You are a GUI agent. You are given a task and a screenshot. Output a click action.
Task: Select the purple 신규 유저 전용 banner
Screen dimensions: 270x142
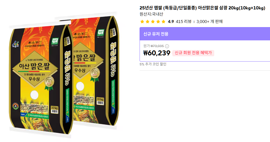pos(205,34)
